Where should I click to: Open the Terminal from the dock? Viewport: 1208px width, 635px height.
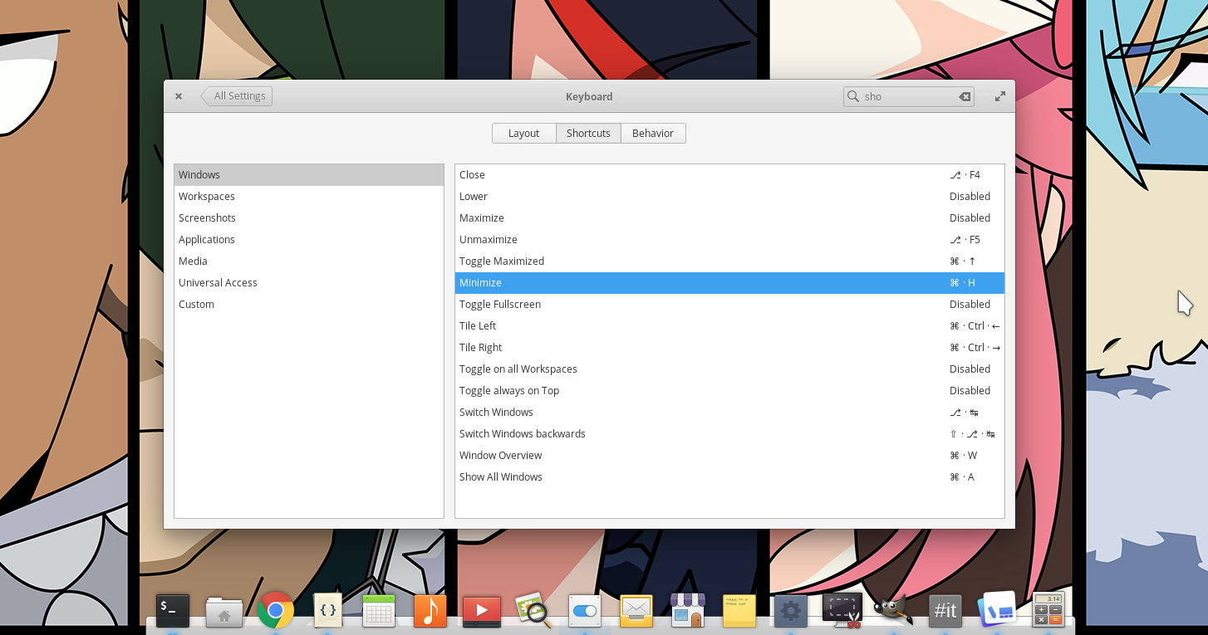173,611
